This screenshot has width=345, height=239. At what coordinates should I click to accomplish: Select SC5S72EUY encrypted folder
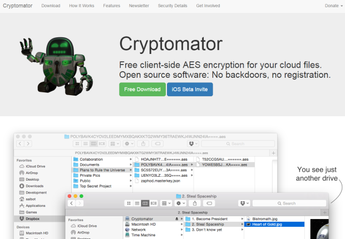pos(164,170)
